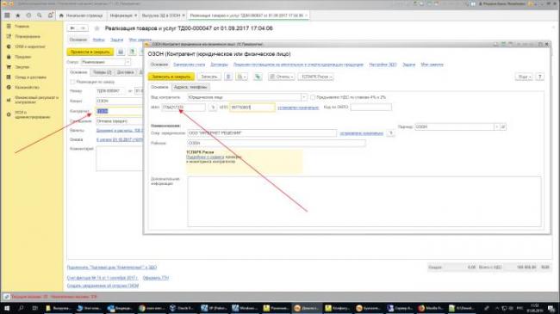Open search magnifier in top toolbar
Image resolution: width=560 pixels, height=314 pixels.
point(40,15)
